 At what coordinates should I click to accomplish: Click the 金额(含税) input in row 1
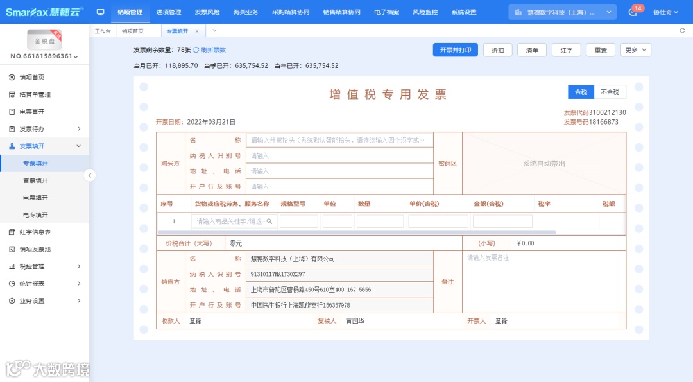coord(502,221)
